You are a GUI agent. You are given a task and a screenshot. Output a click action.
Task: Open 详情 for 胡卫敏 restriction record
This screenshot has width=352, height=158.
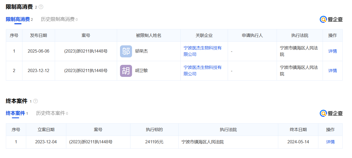332,71
